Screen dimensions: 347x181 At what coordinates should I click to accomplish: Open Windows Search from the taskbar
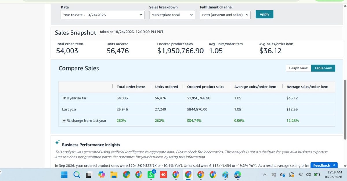77,175
